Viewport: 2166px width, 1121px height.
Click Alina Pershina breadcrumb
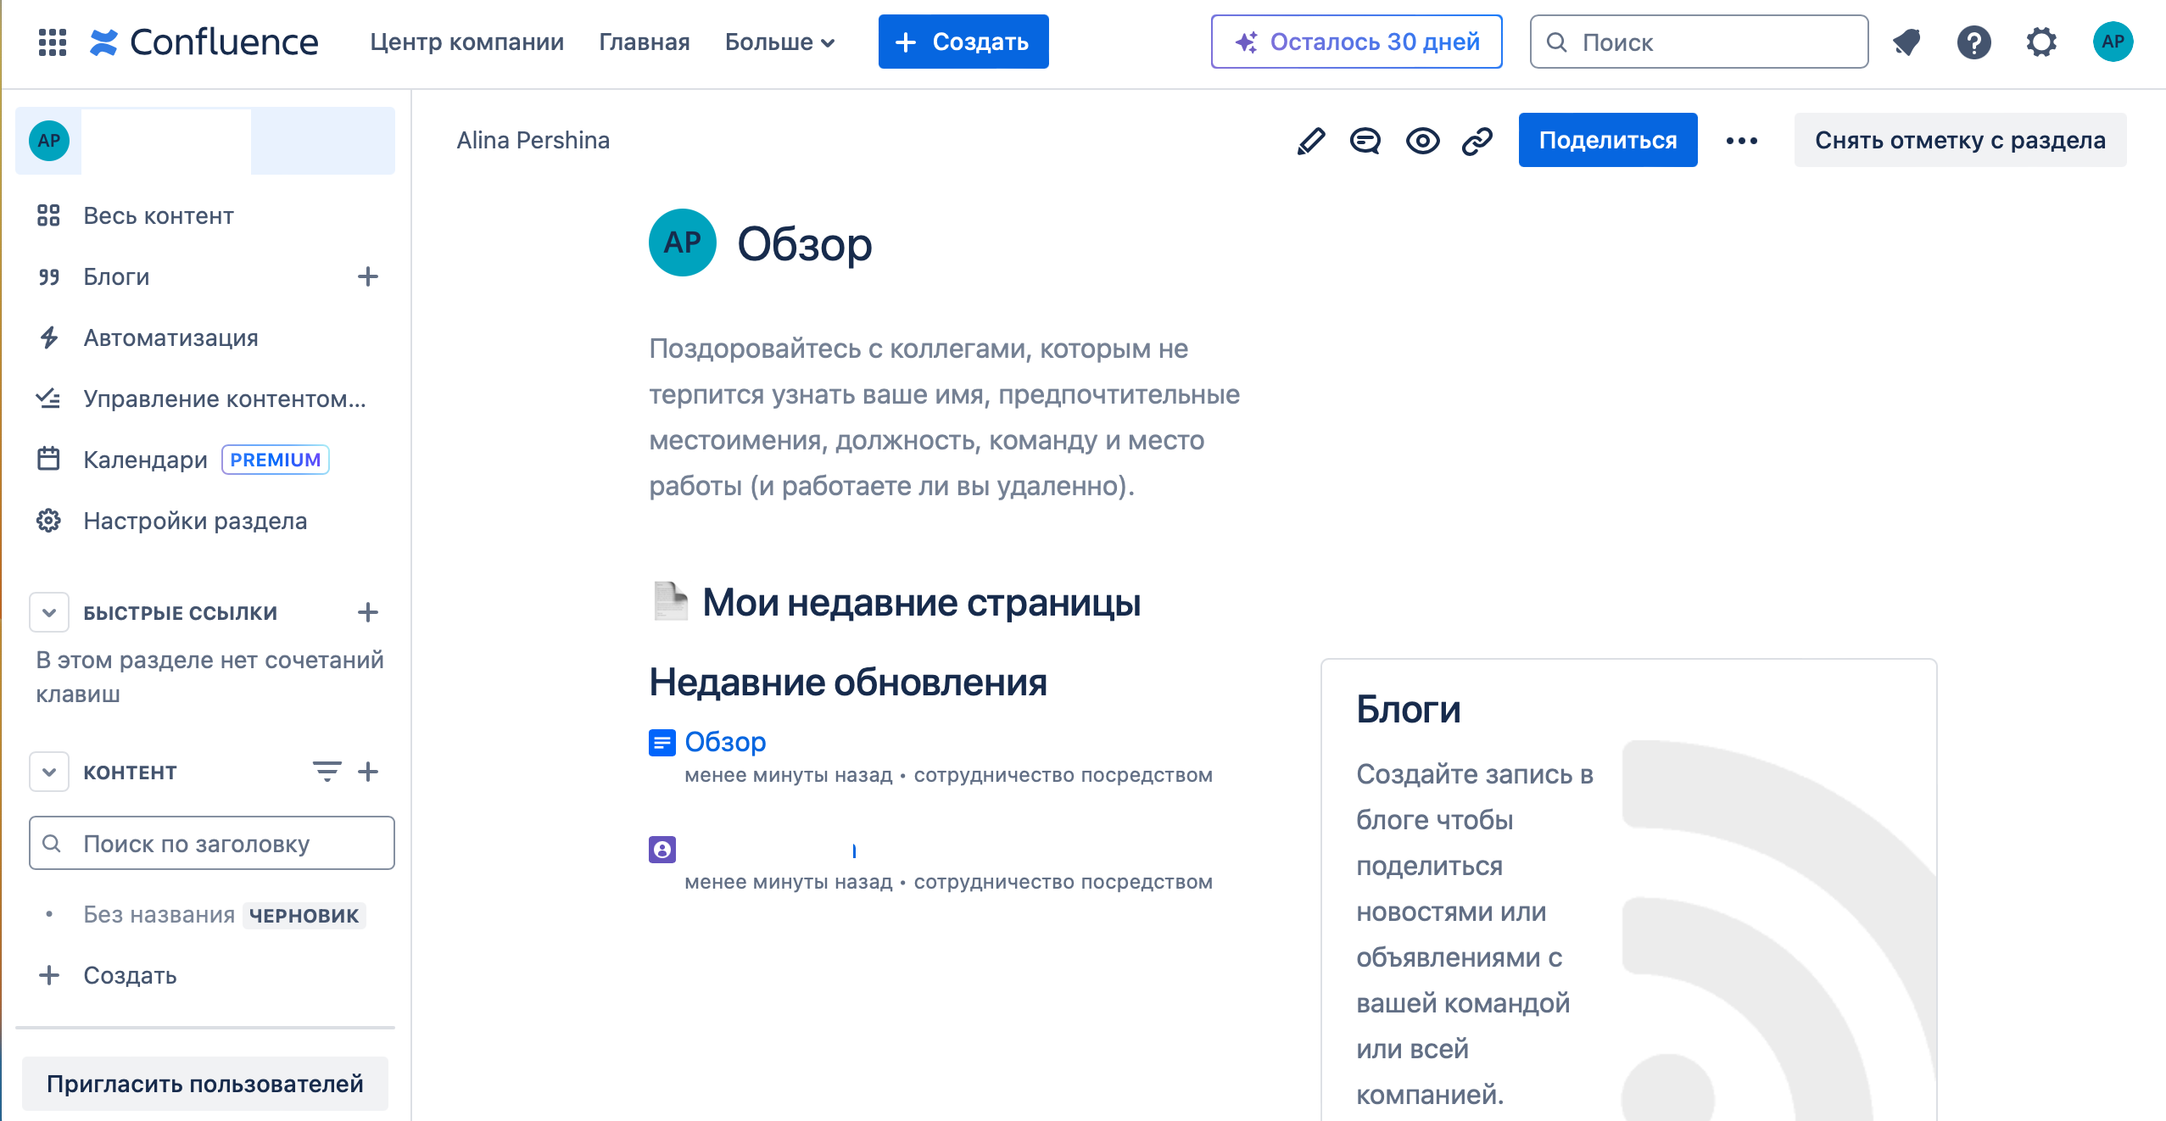pyautogui.click(x=533, y=140)
